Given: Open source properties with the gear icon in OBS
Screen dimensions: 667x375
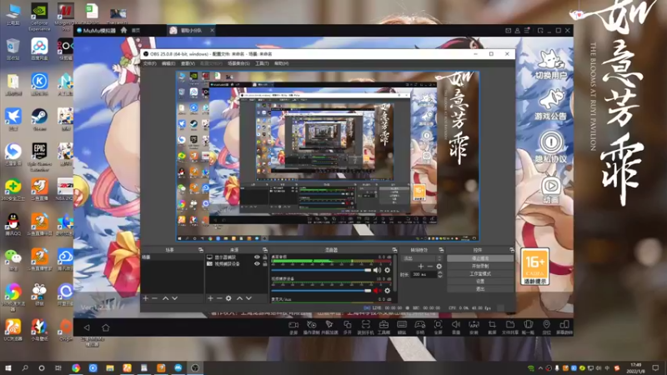Looking at the screenshot, I should [x=228, y=298].
